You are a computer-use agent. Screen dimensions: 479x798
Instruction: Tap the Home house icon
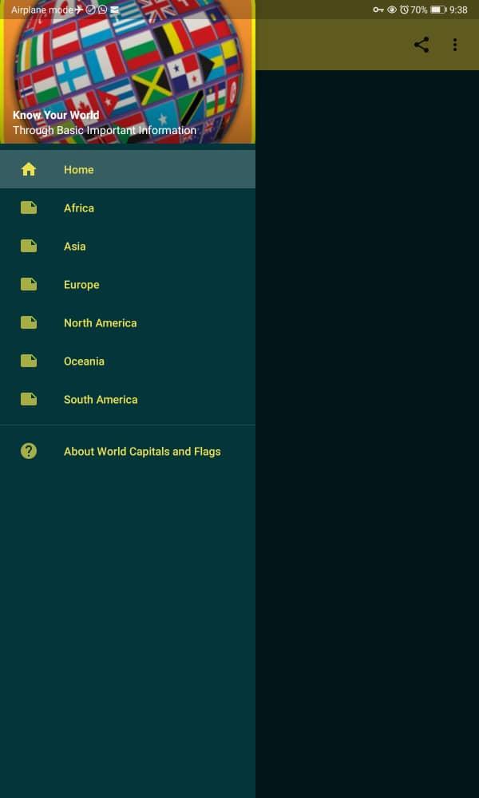(x=29, y=169)
